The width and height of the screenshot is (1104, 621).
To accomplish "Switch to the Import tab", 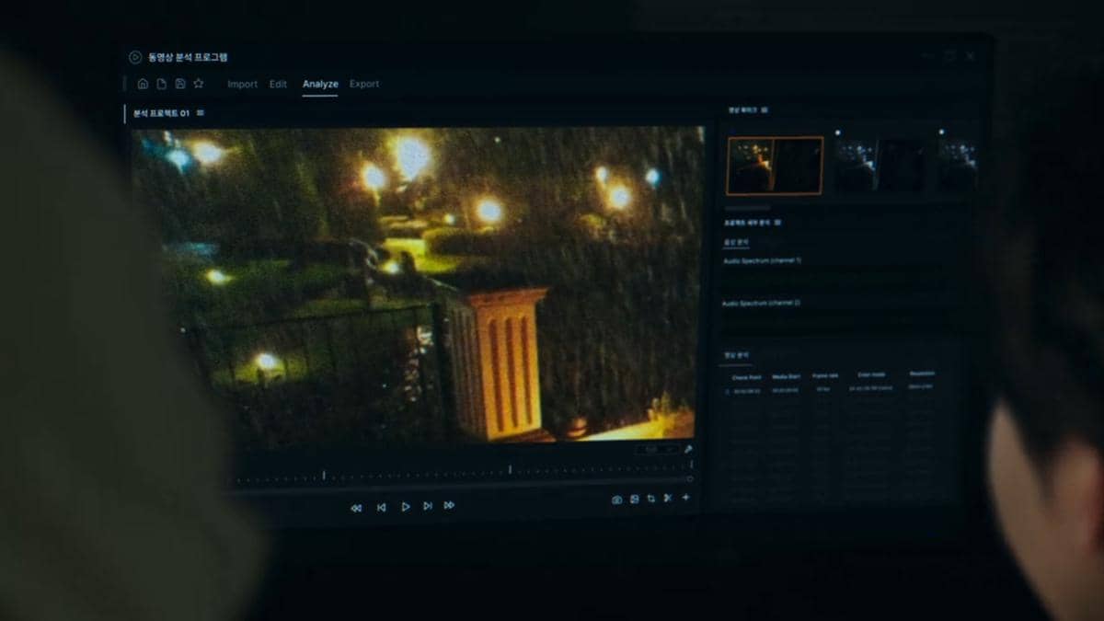I will coord(242,84).
